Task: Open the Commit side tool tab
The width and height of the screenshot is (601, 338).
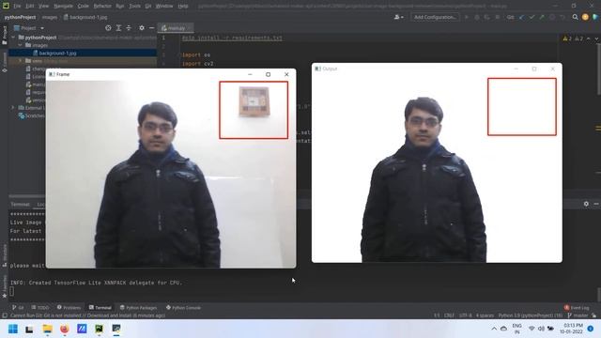Action: tap(4, 62)
